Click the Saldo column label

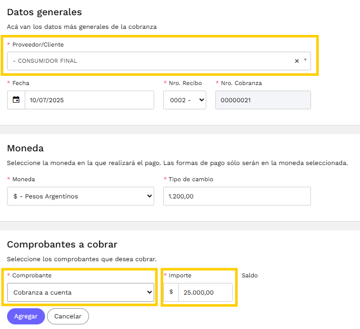click(250, 275)
